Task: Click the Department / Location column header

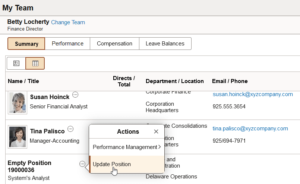Action: point(174,81)
